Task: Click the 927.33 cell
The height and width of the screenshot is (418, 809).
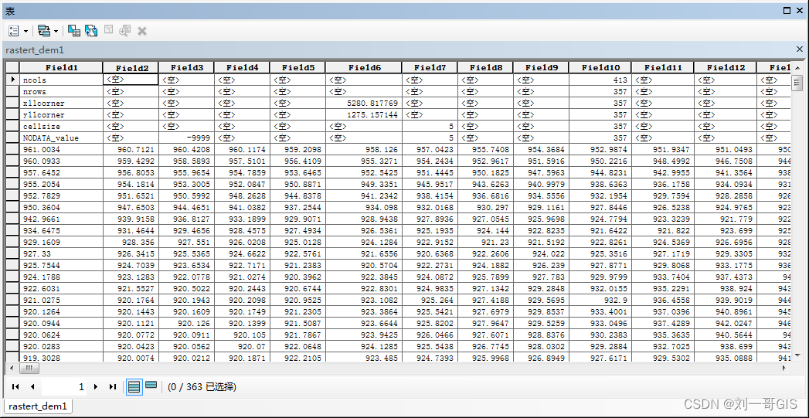Action: 61,254
